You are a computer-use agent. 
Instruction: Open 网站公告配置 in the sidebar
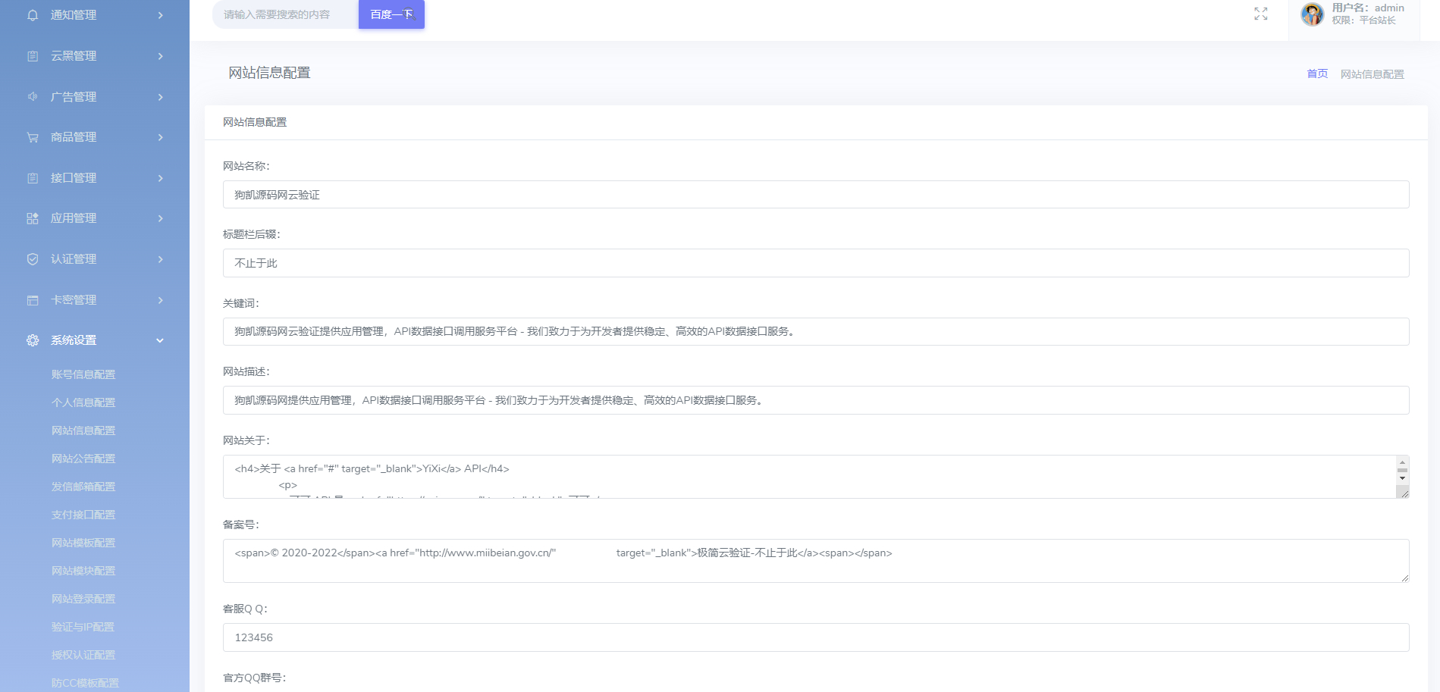[83, 459]
